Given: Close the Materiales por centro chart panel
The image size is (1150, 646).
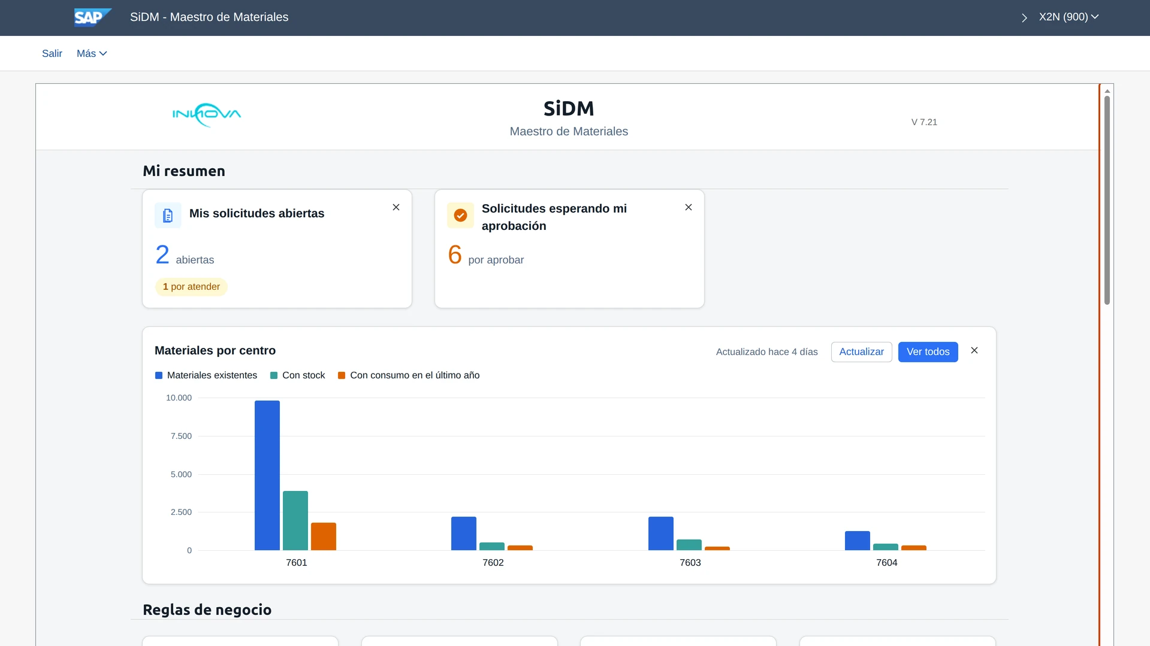Looking at the screenshot, I should click(x=974, y=350).
